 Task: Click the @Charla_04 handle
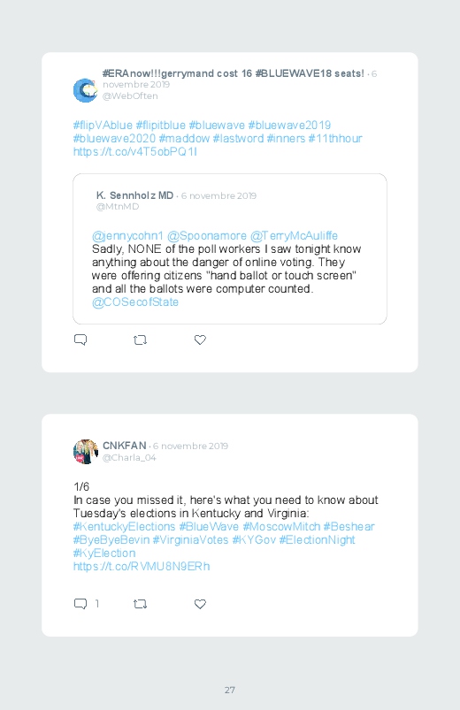click(x=129, y=457)
